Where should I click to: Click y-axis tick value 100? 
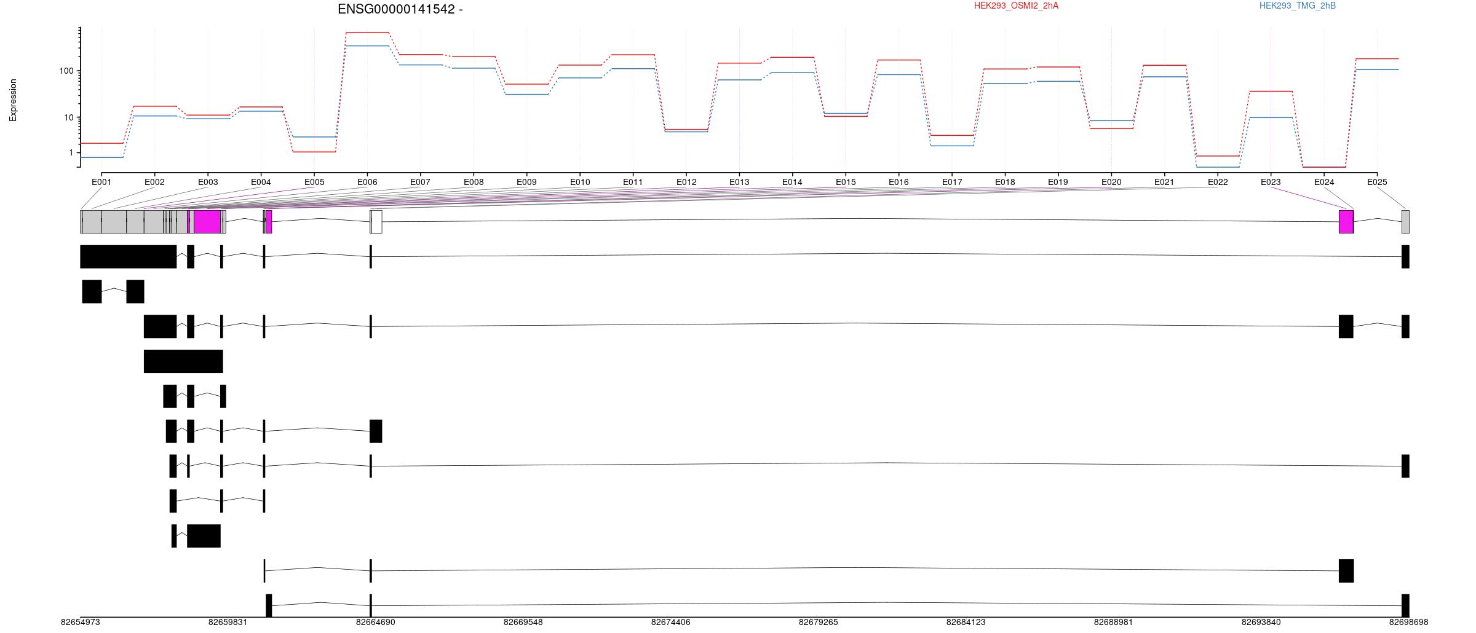66,71
